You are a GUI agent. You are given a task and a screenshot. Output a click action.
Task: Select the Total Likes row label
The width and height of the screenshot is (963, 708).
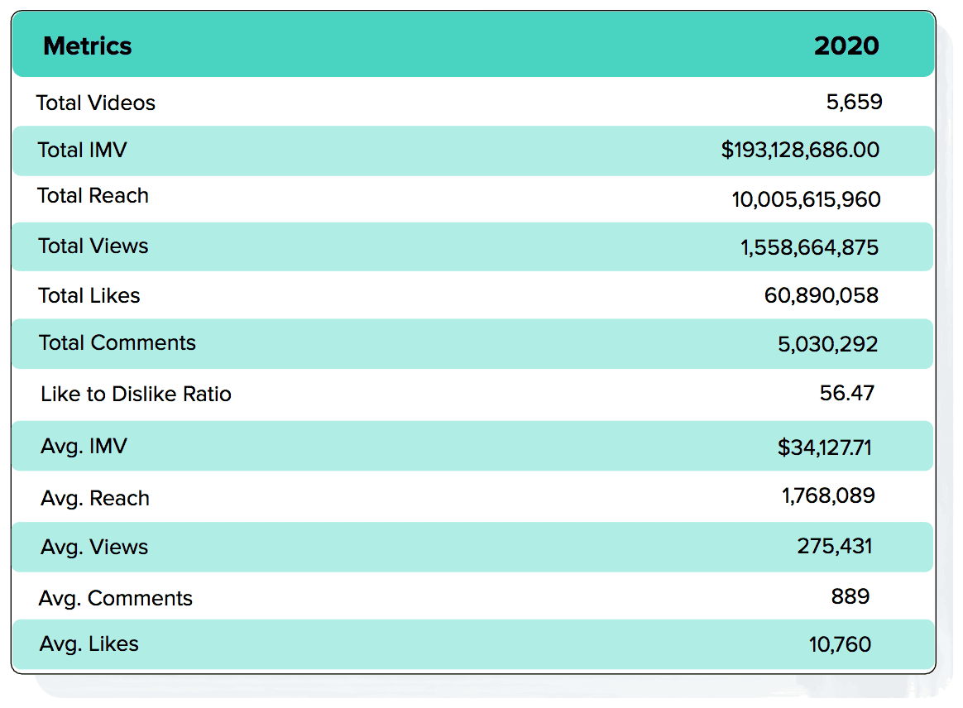(x=89, y=295)
